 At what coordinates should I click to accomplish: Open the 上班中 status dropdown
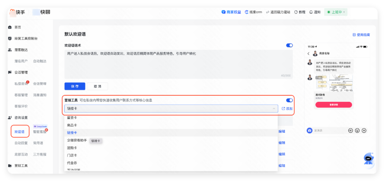click(x=336, y=12)
